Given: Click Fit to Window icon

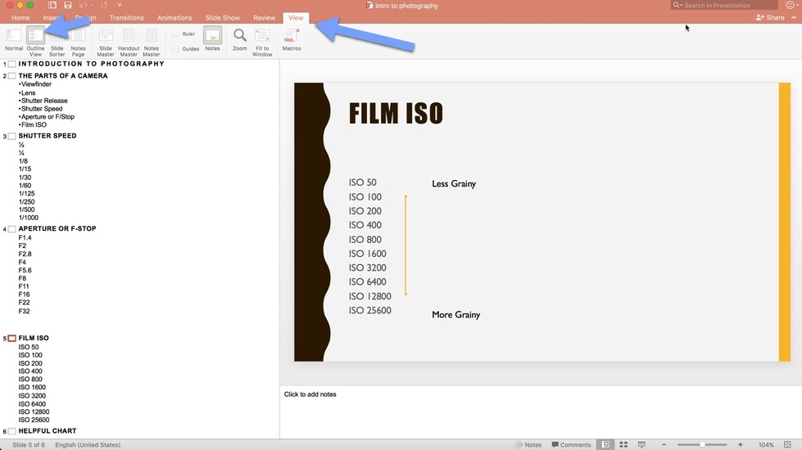Looking at the screenshot, I should pos(262,38).
